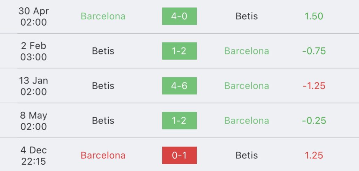Screen dimensions: 359x171
Task: Click Barcelona in the 13 Jan row
Action: [246, 86]
